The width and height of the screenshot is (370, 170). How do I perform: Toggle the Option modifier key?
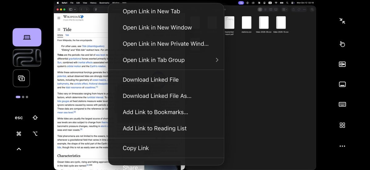click(x=35, y=134)
